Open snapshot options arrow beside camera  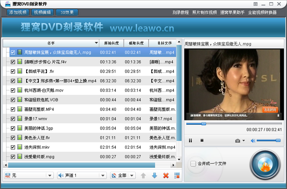[x=244, y=141]
